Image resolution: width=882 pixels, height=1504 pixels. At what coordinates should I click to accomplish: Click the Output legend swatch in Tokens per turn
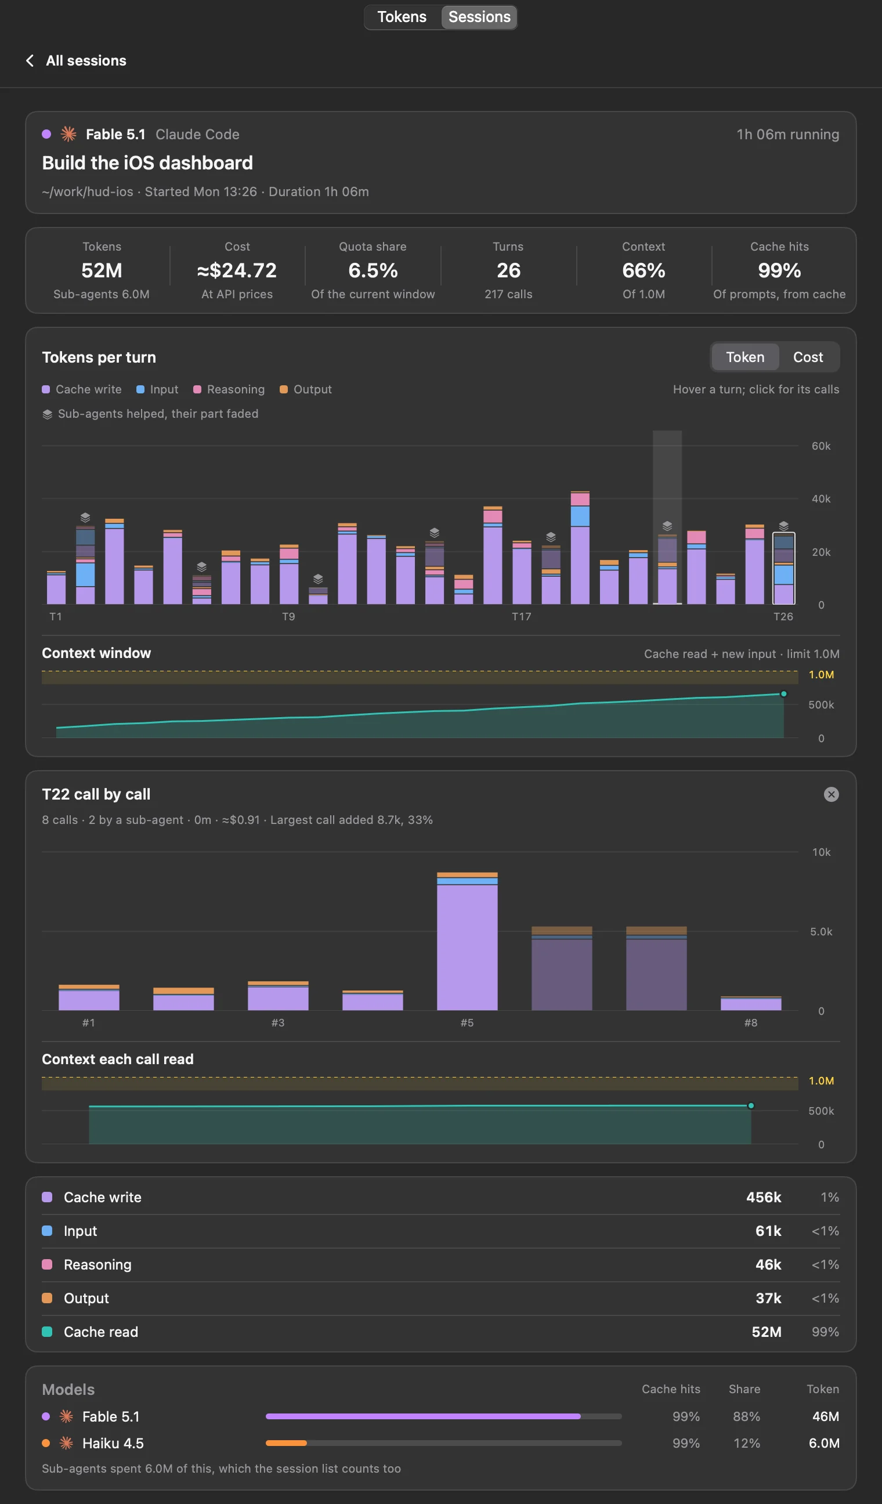(x=283, y=390)
